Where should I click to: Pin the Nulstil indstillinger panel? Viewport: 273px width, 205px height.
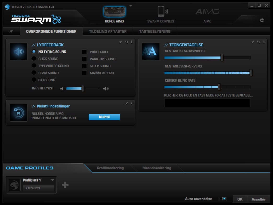127,103
